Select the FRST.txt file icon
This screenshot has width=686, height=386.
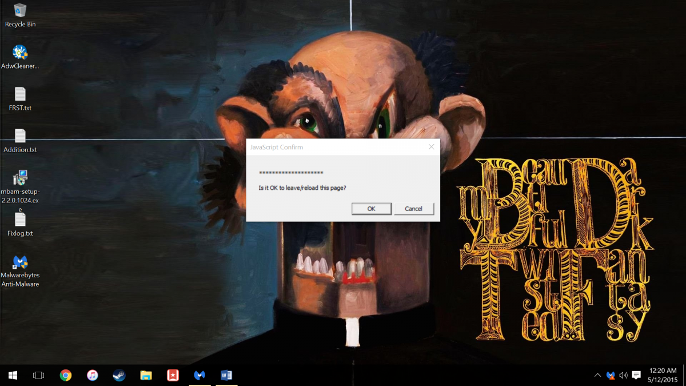[20, 99]
